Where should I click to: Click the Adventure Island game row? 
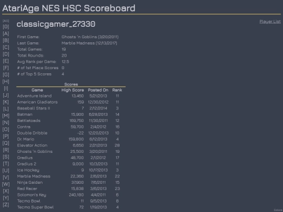pos(71,96)
